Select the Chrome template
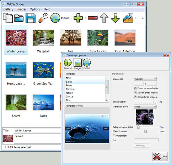171x165 pixels. coord(85,89)
